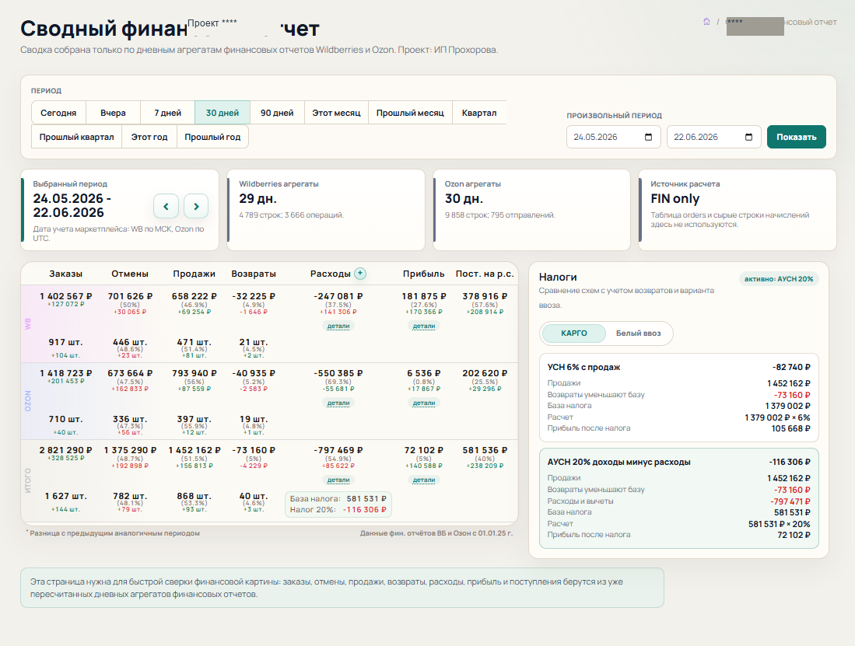
Task: Select the 7 дней period tab
Action: pyautogui.click(x=167, y=113)
